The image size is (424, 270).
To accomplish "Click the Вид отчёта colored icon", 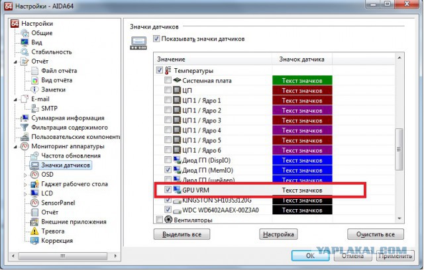I will tap(34, 80).
